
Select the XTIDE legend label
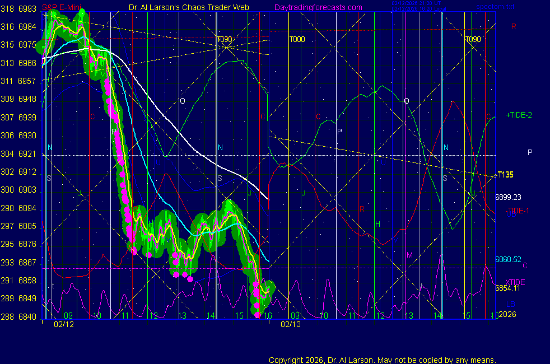[x=515, y=282]
